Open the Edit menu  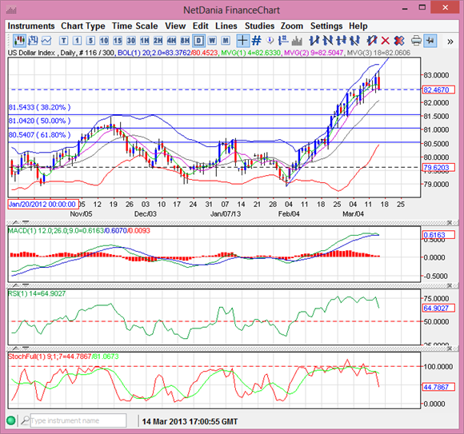coord(201,26)
